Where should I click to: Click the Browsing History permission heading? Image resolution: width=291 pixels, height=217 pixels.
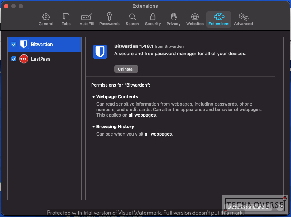click(115, 127)
